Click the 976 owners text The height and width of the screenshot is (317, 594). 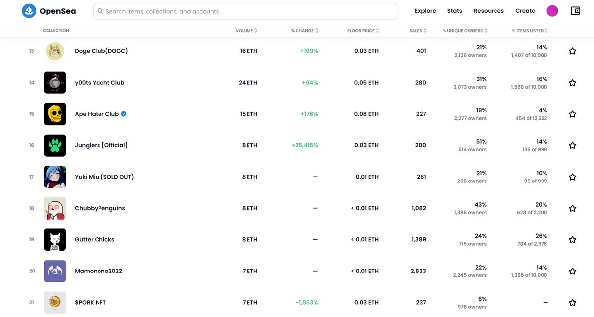pos(472,307)
